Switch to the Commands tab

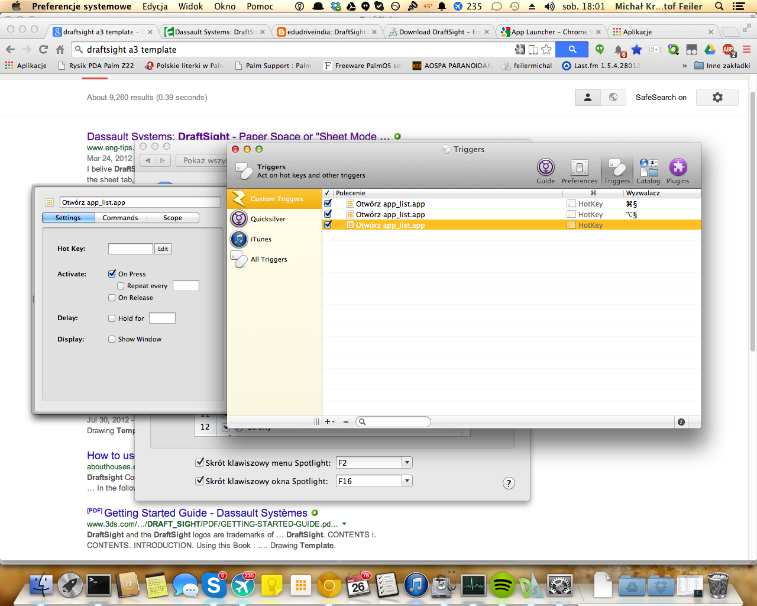pyautogui.click(x=120, y=218)
